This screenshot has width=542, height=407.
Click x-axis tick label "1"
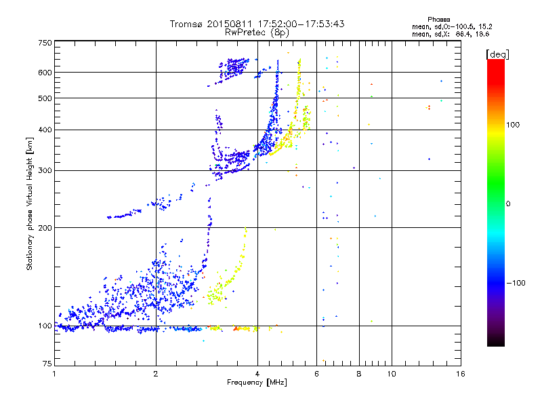click(x=54, y=374)
